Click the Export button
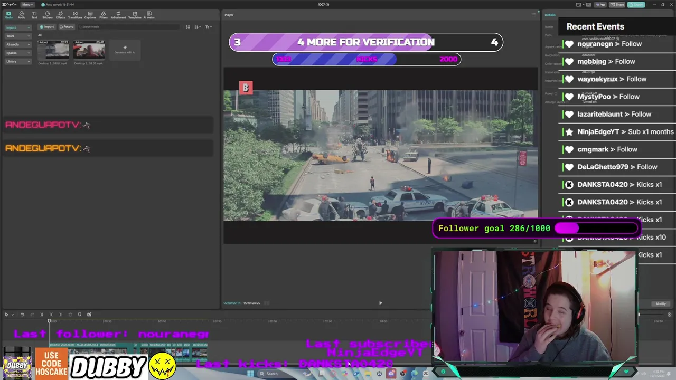Screen dimensions: 676x380 tap(637, 4)
